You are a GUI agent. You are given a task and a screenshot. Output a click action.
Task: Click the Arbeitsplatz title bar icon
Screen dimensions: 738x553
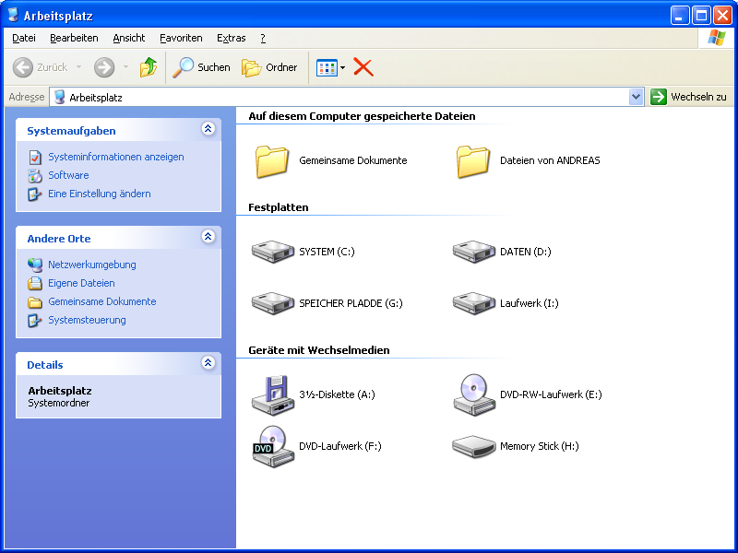[14, 15]
